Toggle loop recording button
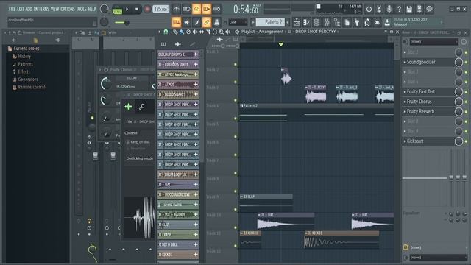 [216, 10]
